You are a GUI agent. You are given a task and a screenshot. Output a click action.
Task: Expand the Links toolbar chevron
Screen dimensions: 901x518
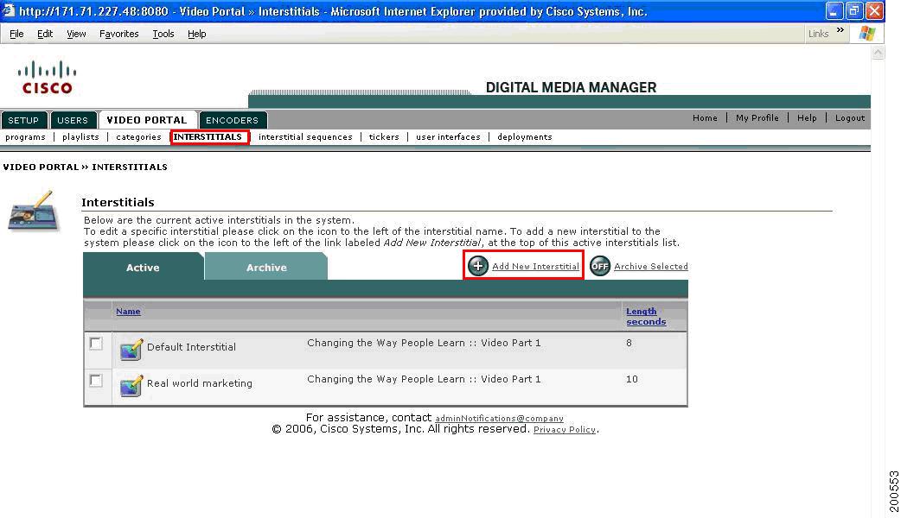pos(840,30)
